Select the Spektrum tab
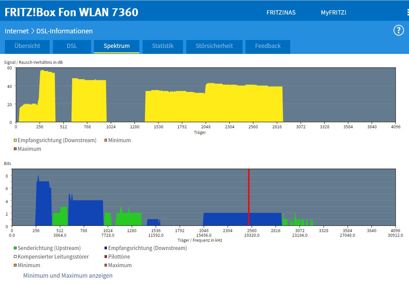Image resolution: width=409 pixels, height=284 pixels. 116,46
